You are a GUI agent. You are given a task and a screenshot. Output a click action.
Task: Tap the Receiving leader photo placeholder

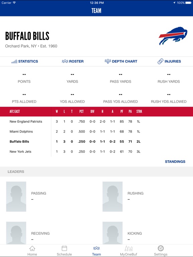click(16, 233)
